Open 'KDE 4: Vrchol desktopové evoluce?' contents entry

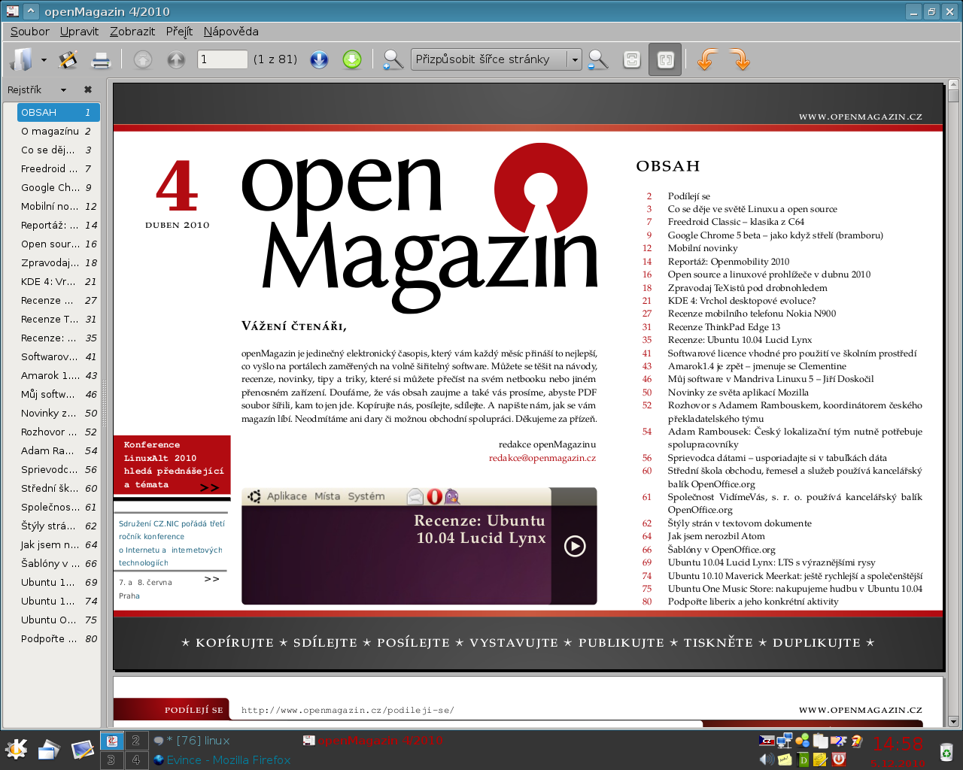(741, 301)
